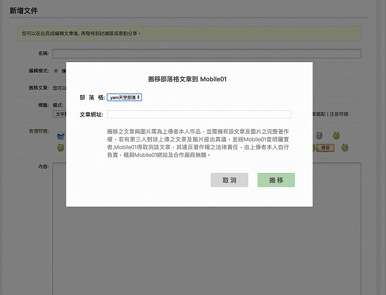Insert the green emoticon right of the 很混 sign
The image size is (386, 295).
pos(345,148)
